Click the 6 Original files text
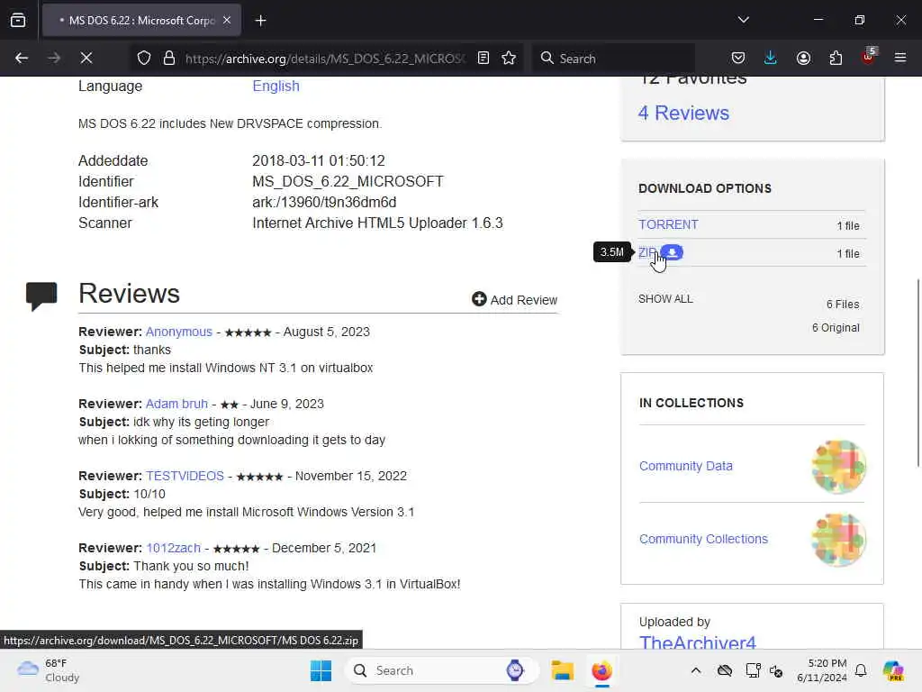This screenshot has height=692, width=922. click(836, 328)
